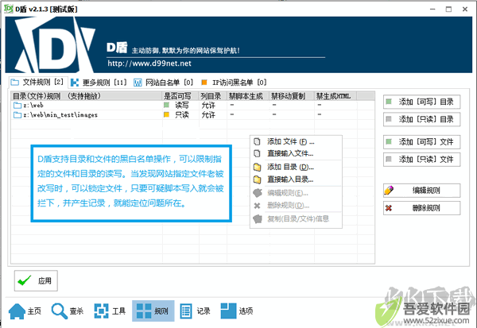
Task: Click the 列目录 column header
Action: [x=212, y=96]
